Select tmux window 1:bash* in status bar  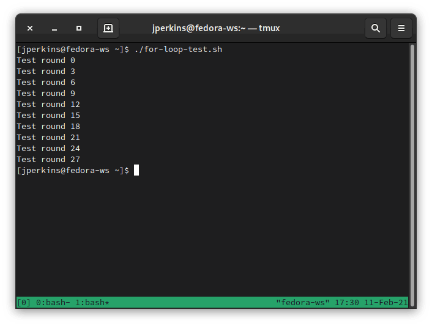pos(92,303)
